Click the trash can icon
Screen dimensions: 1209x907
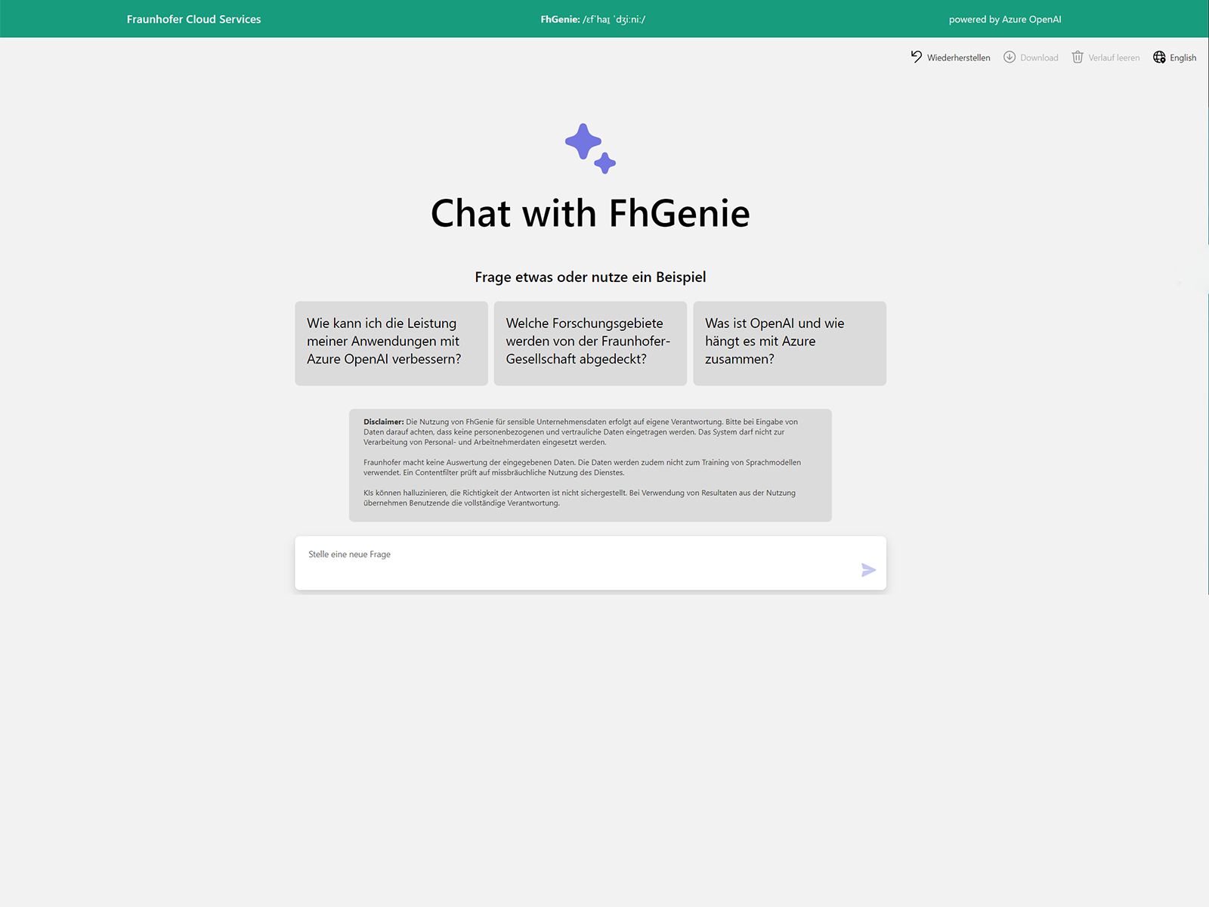tap(1078, 57)
